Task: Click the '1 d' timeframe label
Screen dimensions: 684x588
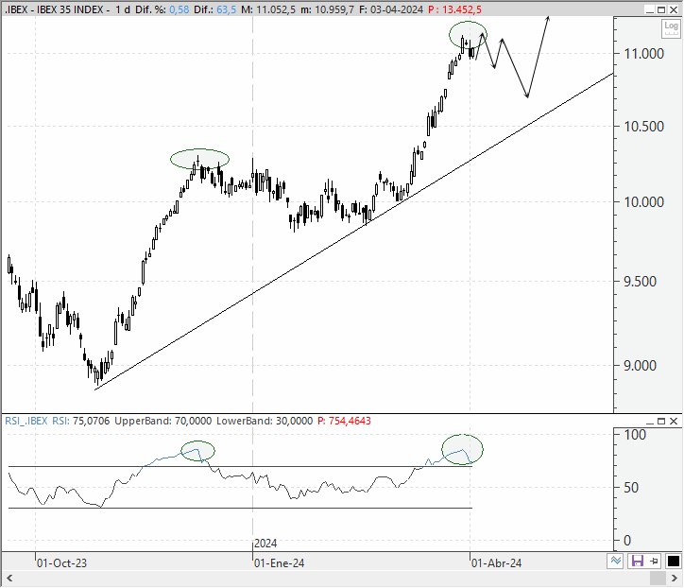Action: click(x=123, y=9)
